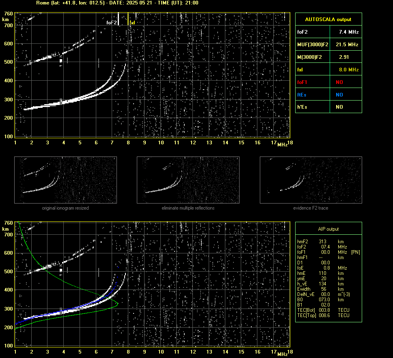Click the M(3000)F2 value '2.91'
This screenshot has height=358, width=393.
(x=344, y=57)
